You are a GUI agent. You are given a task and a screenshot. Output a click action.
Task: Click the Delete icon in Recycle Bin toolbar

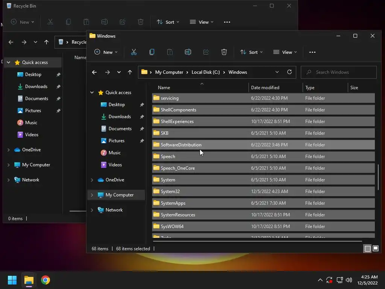point(141,22)
